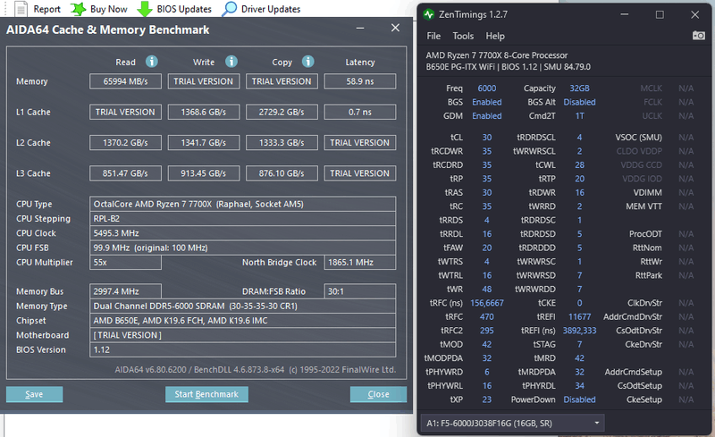
Task: Click the Close button in benchmark dialog
Action: pyautogui.click(x=378, y=394)
